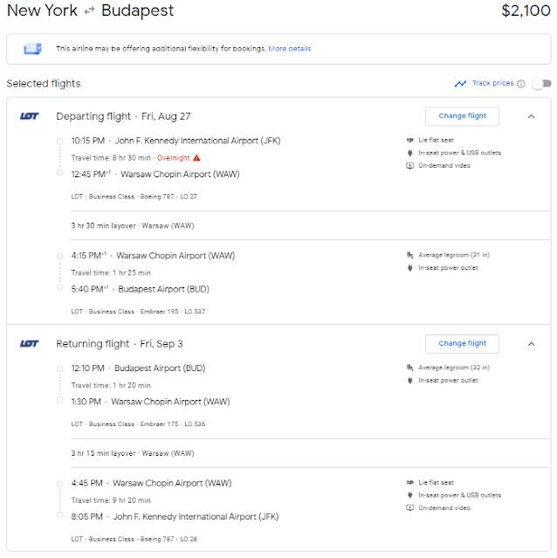Click the Overnight warning triangle icon
This screenshot has height=558, width=557.
pos(196,158)
